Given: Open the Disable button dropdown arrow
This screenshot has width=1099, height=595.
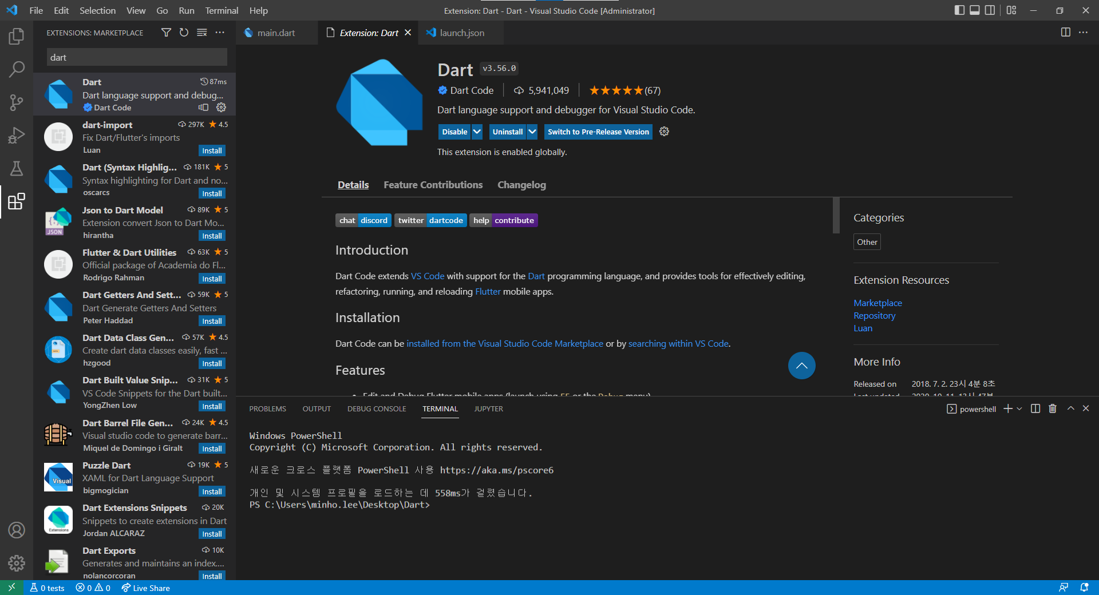Looking at the screenshot, I should (477, 132).
